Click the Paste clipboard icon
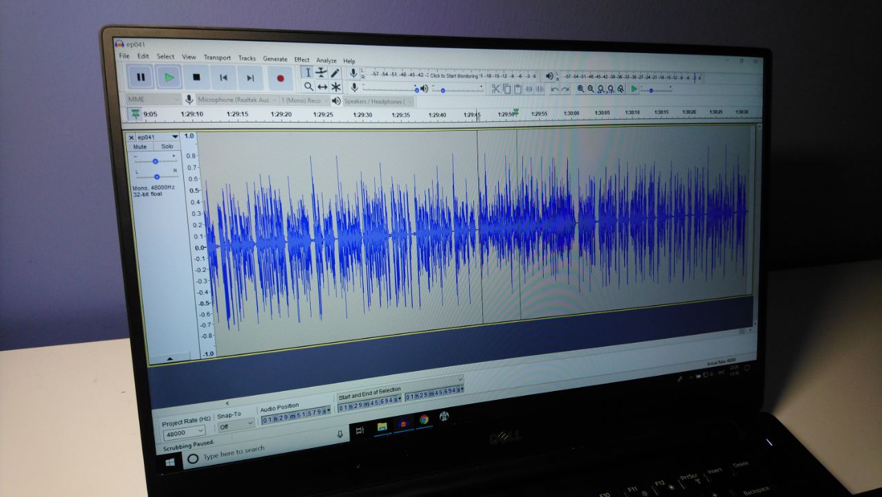882x497 pixels. (517, 89)
